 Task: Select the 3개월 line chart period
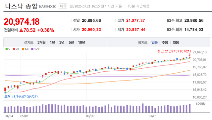(41, 42)
